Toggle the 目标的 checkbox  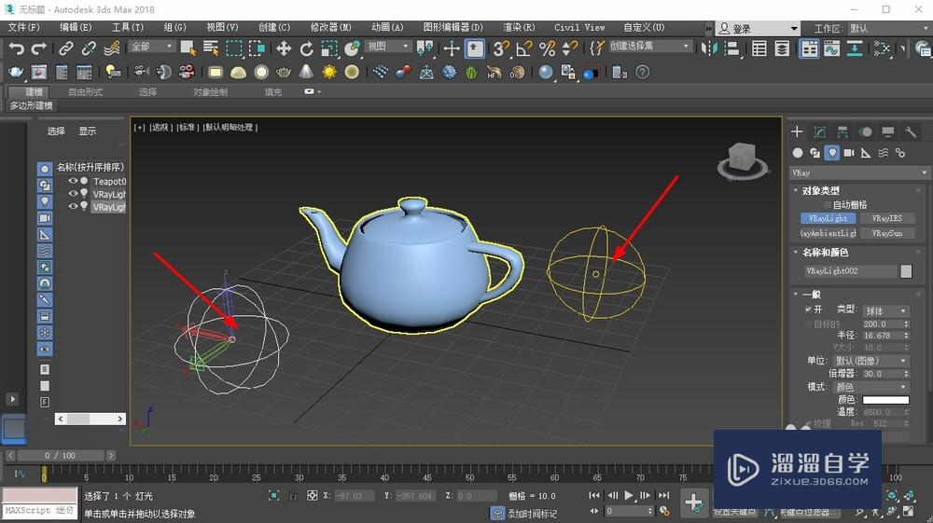808,323
